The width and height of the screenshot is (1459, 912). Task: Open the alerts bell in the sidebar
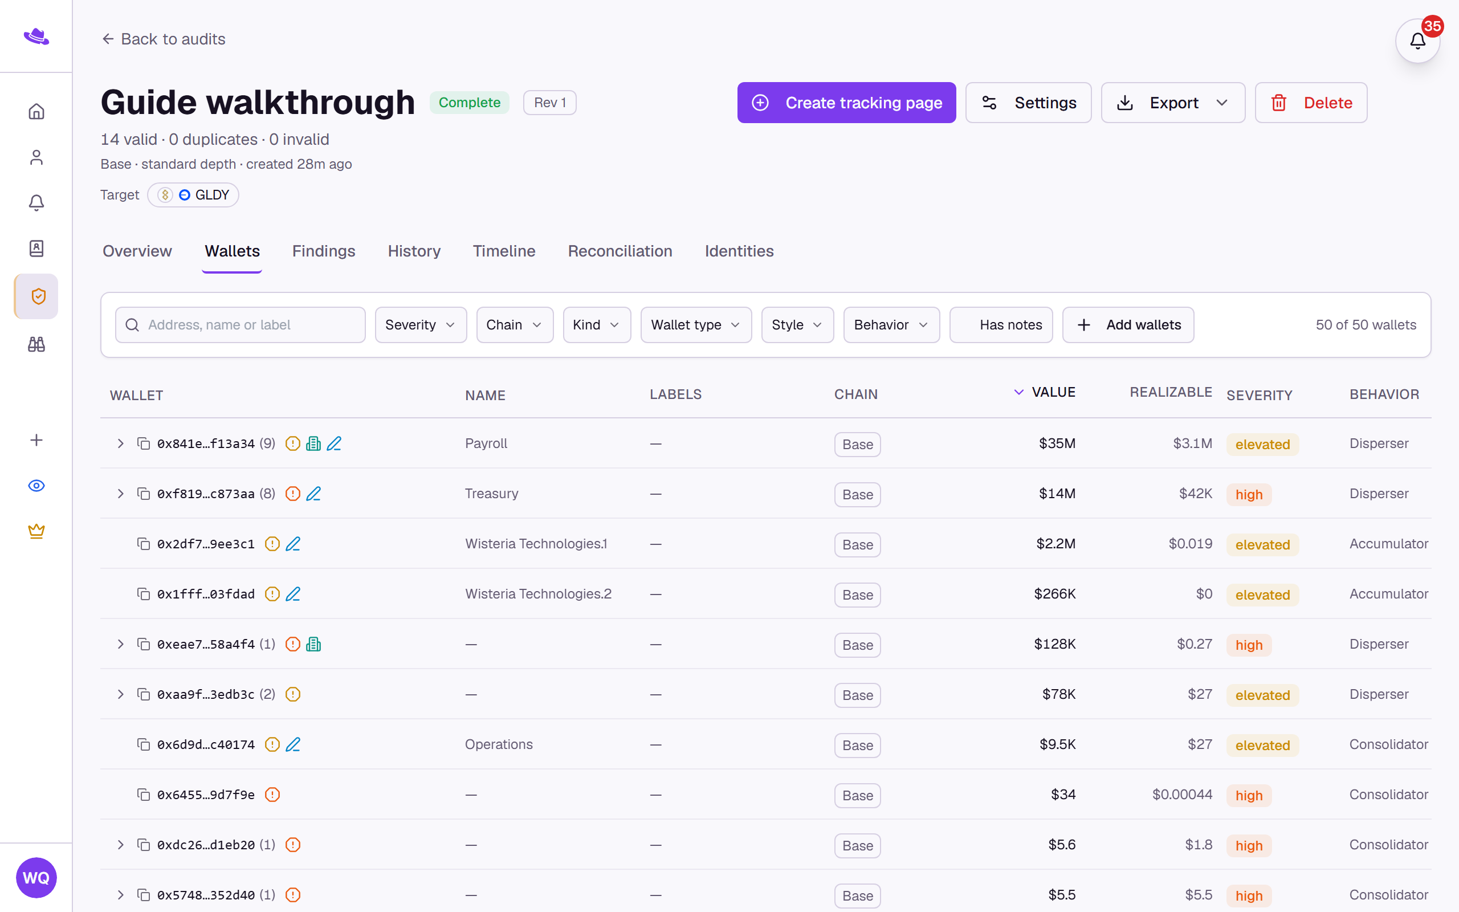(x=36, y=203)
